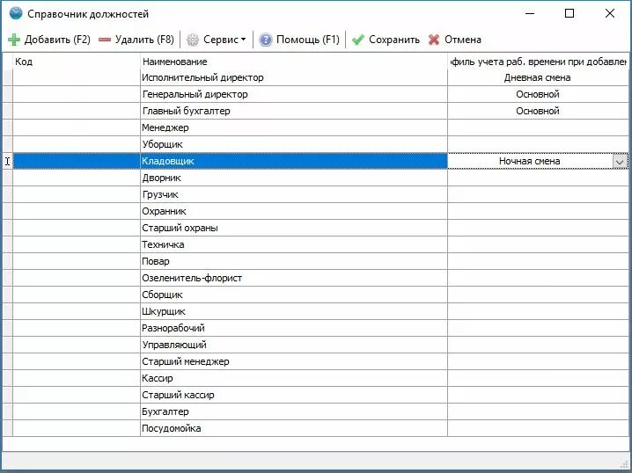
Task: Click the blue question mark Help icon
Action: pyautogui.click(x=265, y=40)
